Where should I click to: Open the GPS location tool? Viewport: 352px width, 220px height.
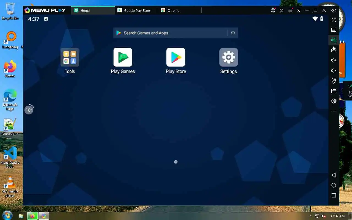click(334, 81)
